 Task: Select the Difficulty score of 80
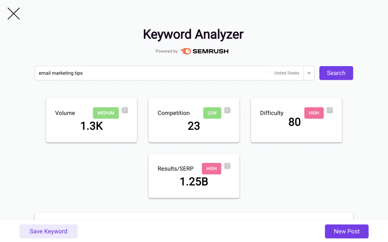point(294,122)
